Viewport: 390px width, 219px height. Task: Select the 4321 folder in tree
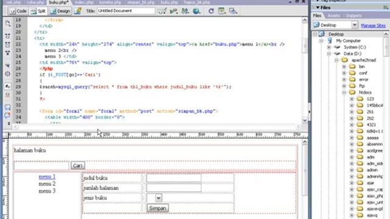tap(371, 125)
